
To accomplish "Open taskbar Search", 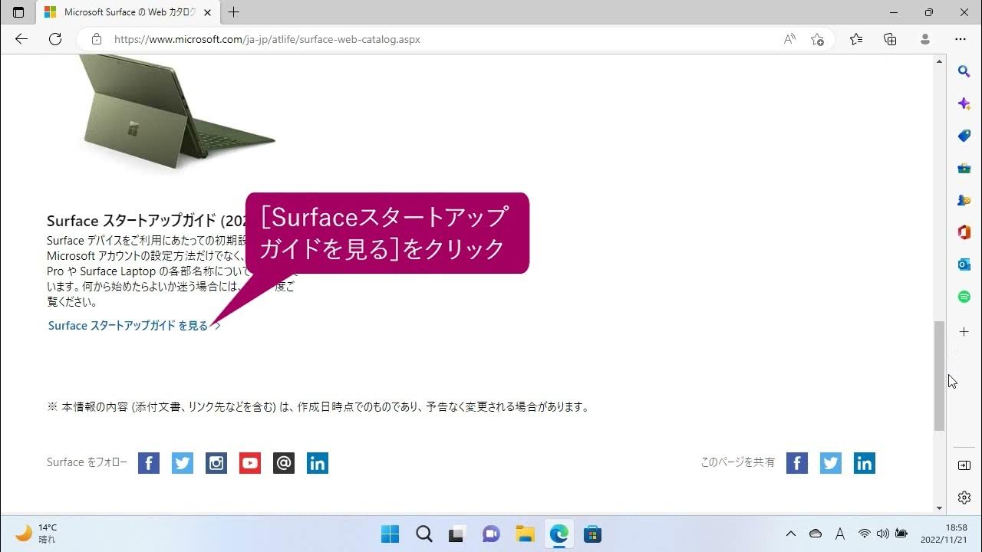I will 423,534.
